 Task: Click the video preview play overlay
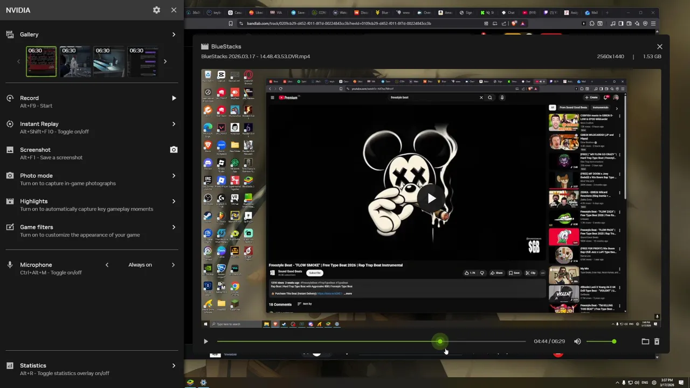(431, 198)
